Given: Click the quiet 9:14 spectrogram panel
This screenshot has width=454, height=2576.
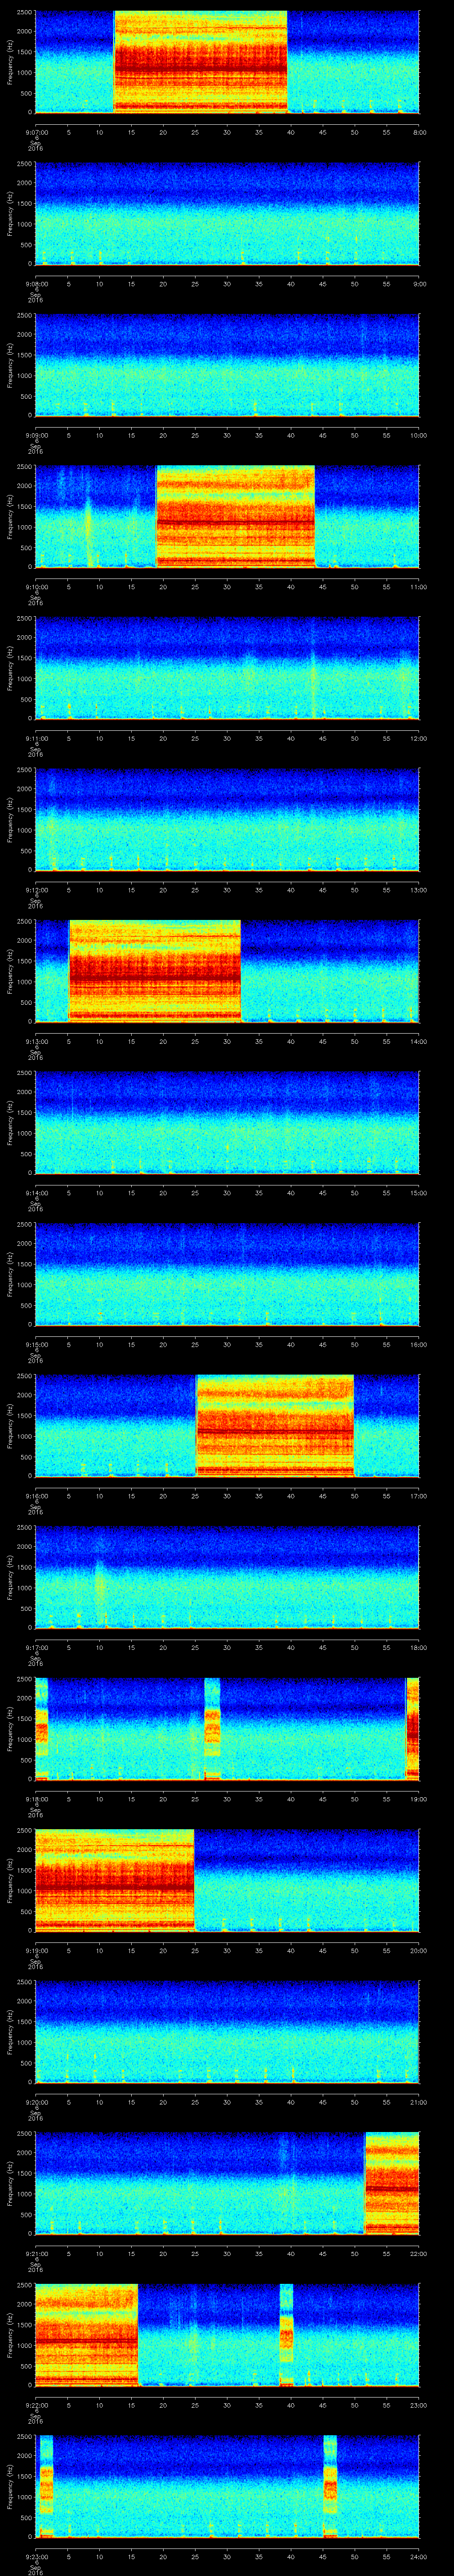Looking at the screenshot, I should click(x=227, y=1122).
